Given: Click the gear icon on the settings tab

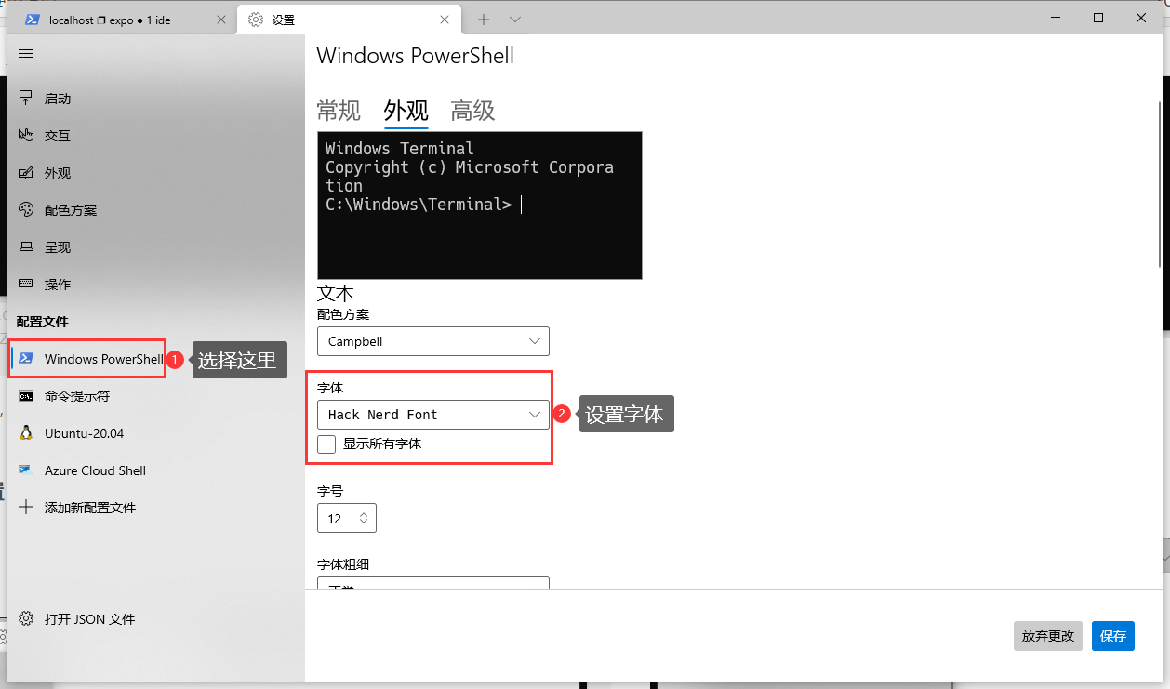Looking at the screenshot, I should 256,20.
